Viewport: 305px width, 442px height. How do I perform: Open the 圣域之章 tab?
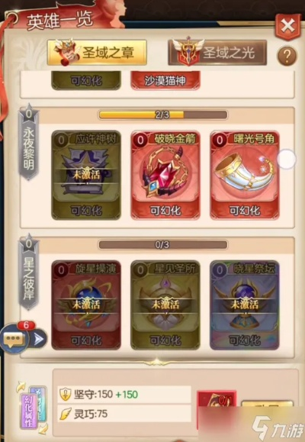97,53
